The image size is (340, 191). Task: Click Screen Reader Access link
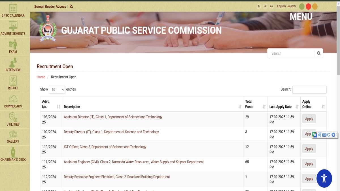pyautogui.click(x=50, y=7)
